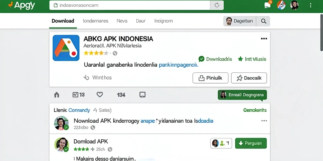The width and height of the screenshot is (323, 161).
Task: Click the green star rating under Domload APK
Action: [84, 149]
